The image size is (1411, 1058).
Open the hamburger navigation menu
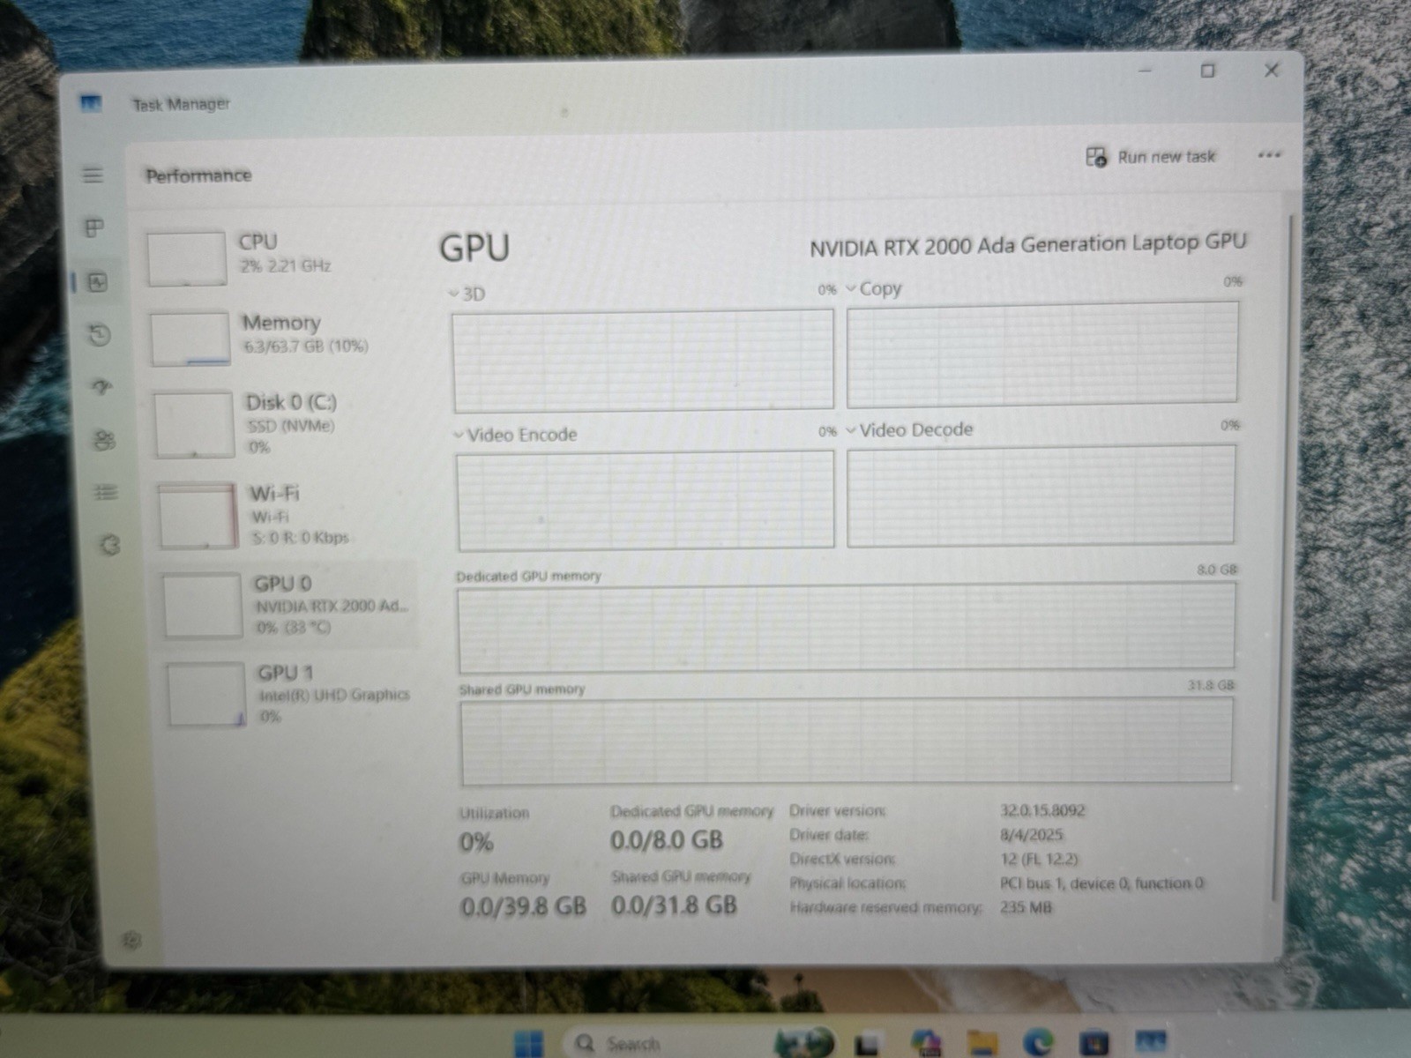[93, 175]
